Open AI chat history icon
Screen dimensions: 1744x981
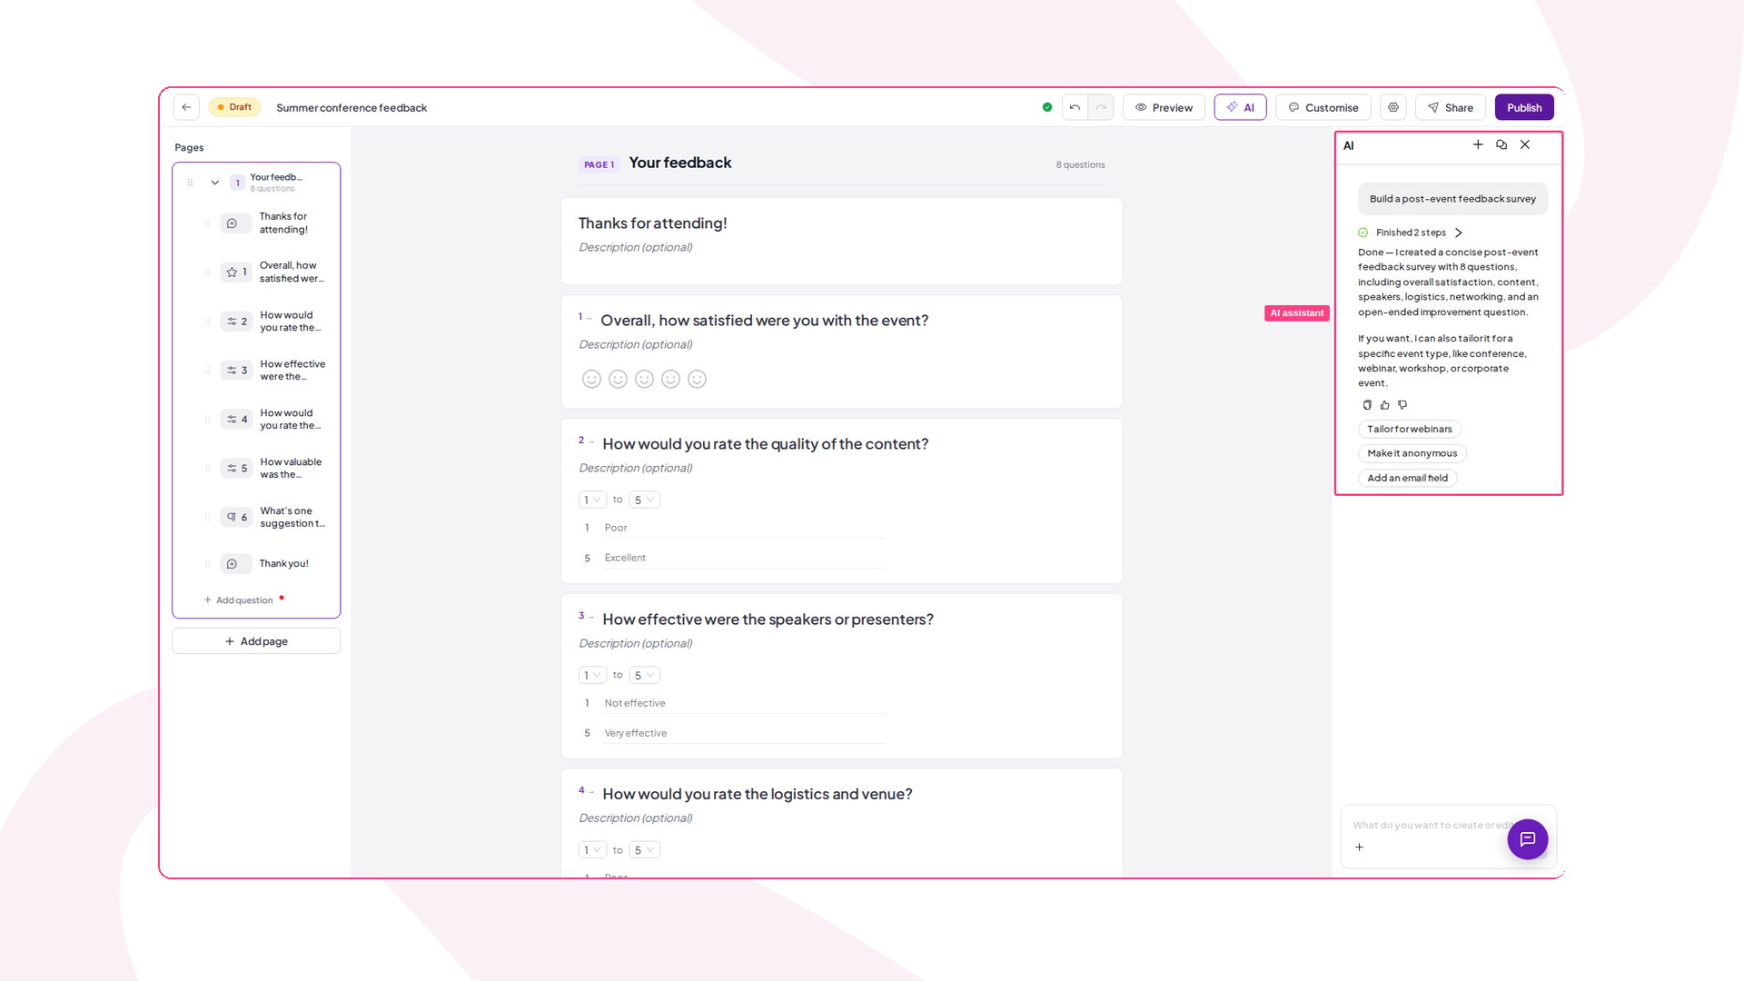pyautogui.click(x=1501, y=144)
